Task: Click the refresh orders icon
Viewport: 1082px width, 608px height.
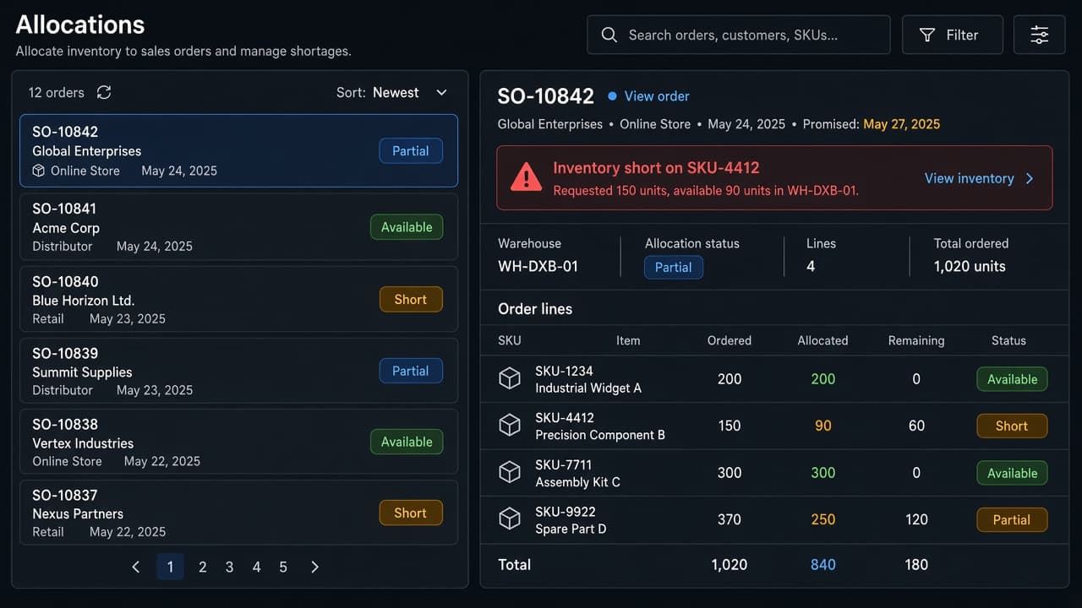Action: (104, 92)
